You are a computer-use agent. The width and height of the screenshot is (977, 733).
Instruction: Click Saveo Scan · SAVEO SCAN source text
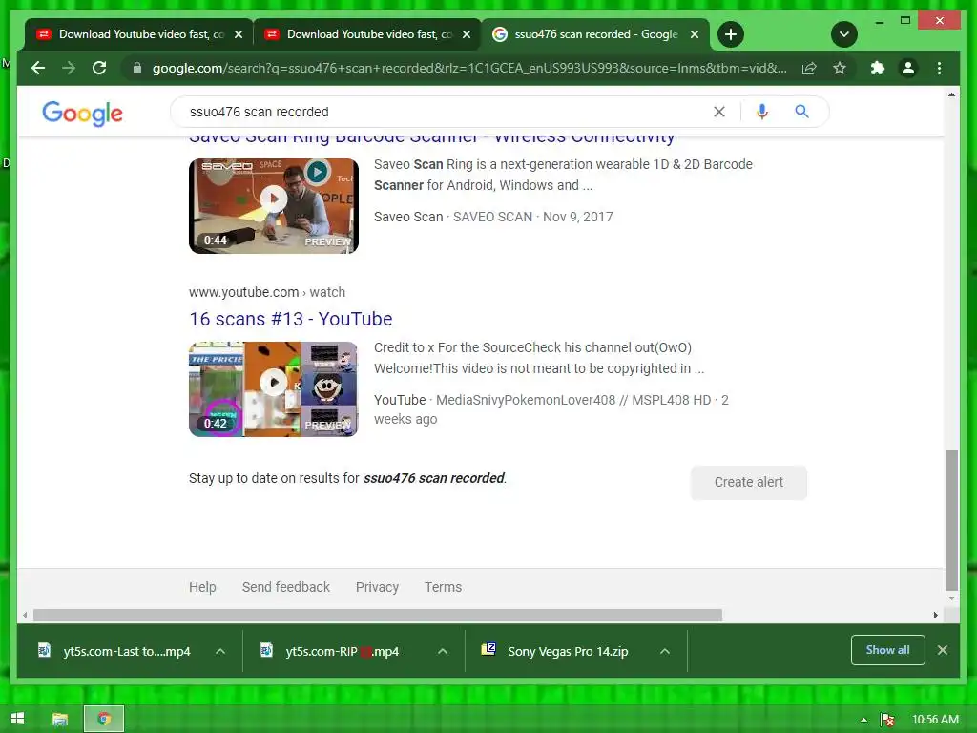(x=453, y=217)
